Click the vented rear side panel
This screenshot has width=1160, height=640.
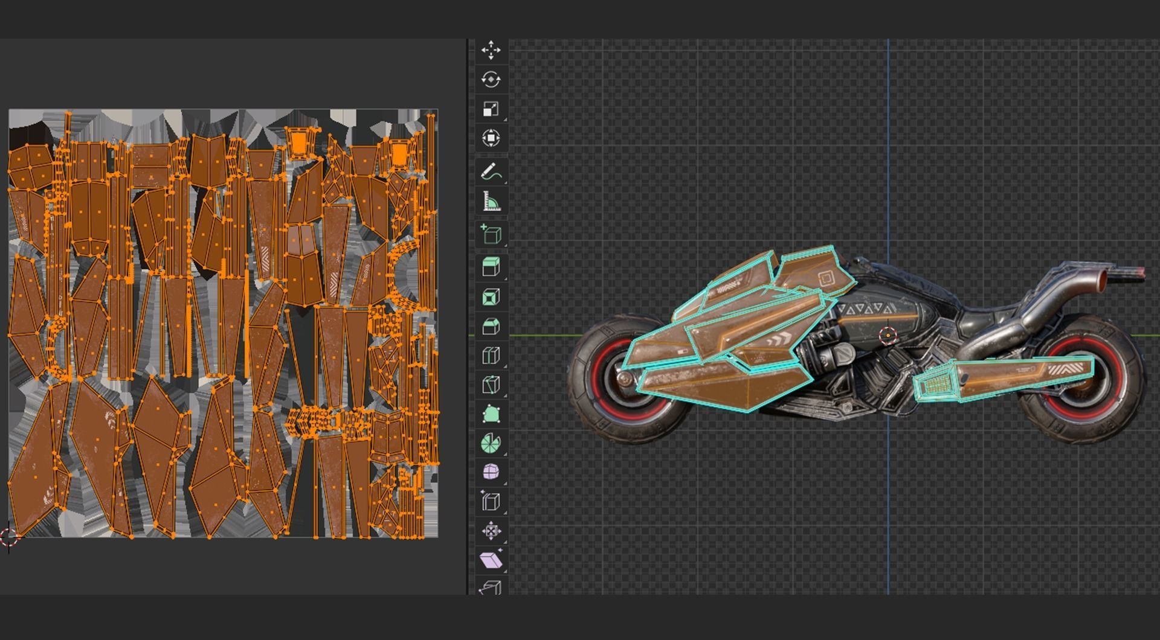938,384
